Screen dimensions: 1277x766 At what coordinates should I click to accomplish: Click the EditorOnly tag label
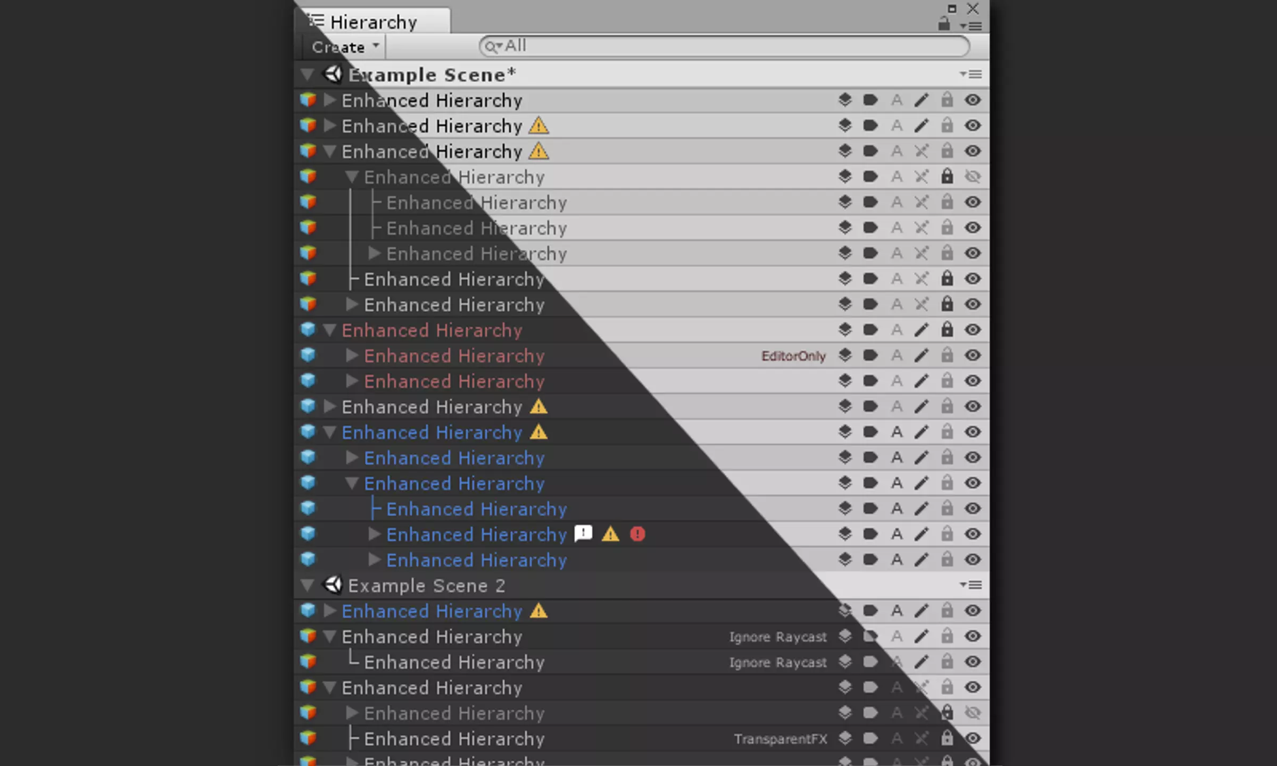pos(793,356)
